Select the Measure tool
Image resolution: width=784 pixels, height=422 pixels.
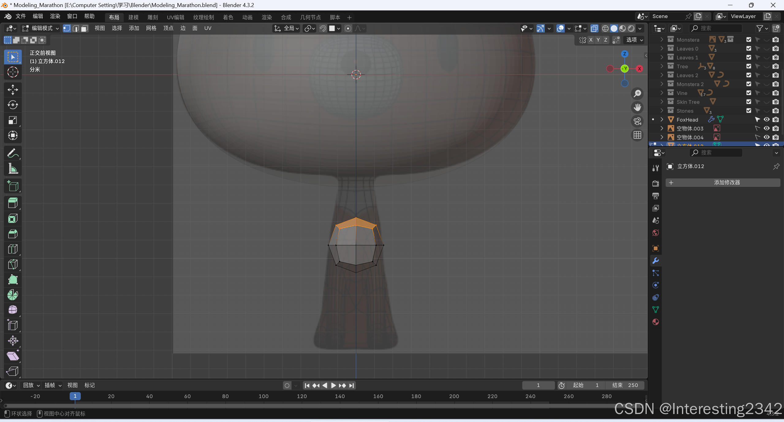(x=13, y=168)
